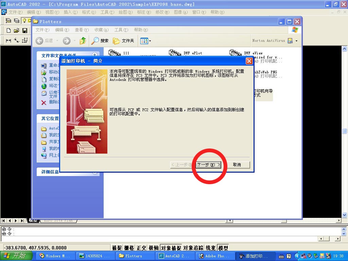Open the 文件(F) menu in AutoCAD
This screenshot has height=261, width=348.
[x=16, y=12]
